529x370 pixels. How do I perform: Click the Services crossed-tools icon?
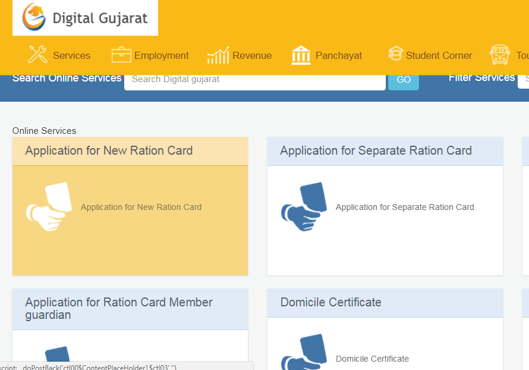pyautogui.click(x=37, y=55)
